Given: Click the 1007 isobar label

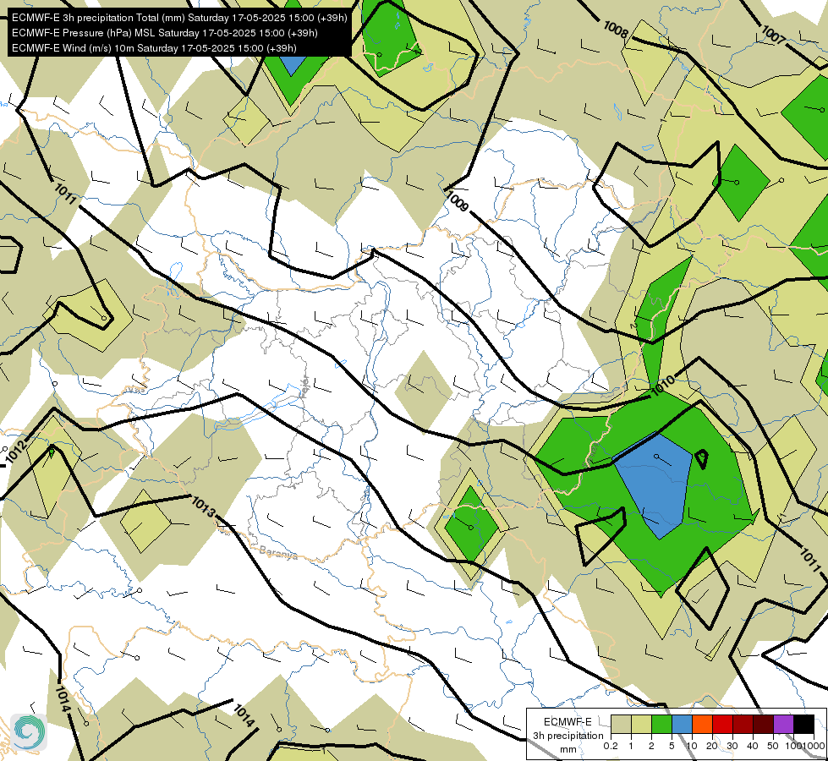Looking at the screenshot, I should 772,35.
